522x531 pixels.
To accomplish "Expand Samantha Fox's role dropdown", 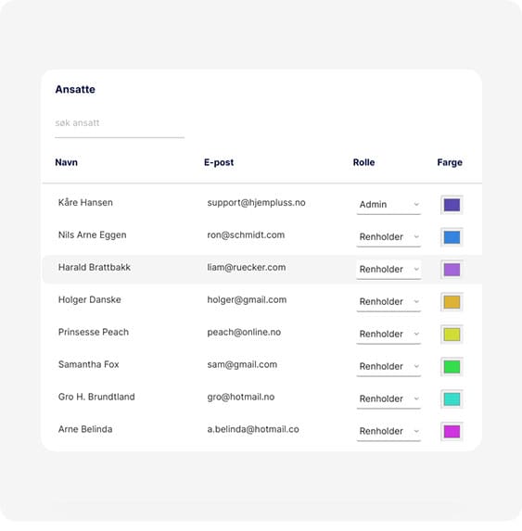I will (x=388, y=366).
